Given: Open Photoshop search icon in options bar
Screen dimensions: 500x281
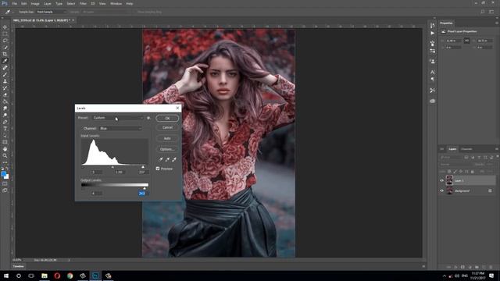Looking at the screenshot, I should coord(483,12).
